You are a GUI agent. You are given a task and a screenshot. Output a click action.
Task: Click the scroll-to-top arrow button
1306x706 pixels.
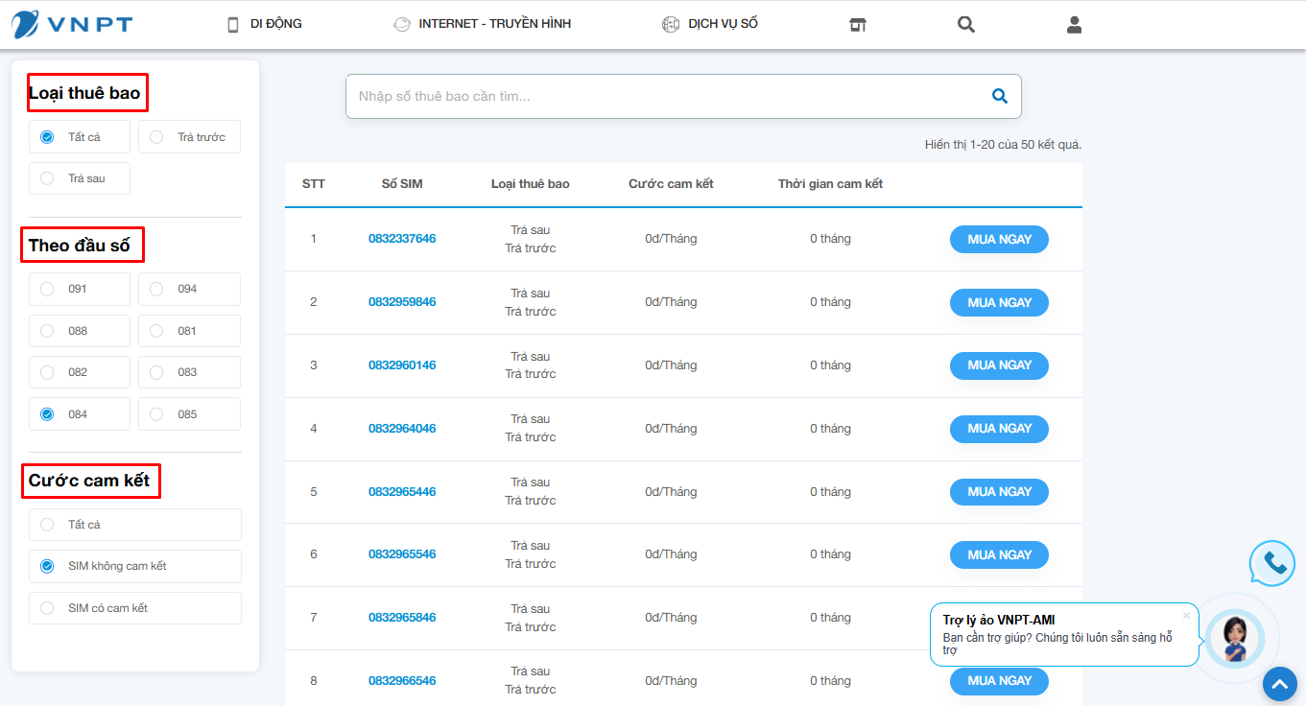(1279, 684)
